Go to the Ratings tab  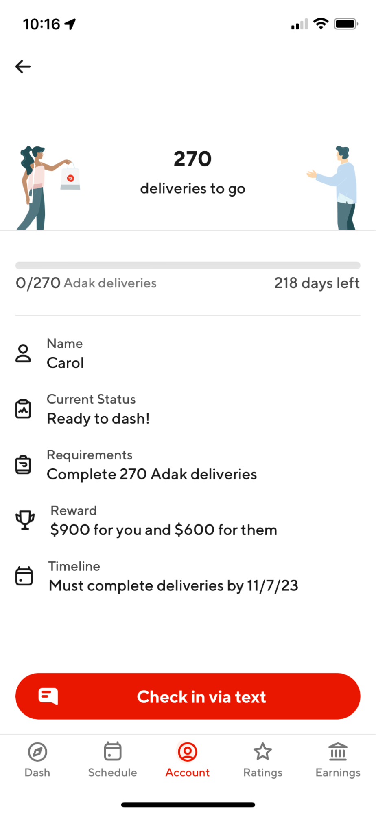coord(263,759)
